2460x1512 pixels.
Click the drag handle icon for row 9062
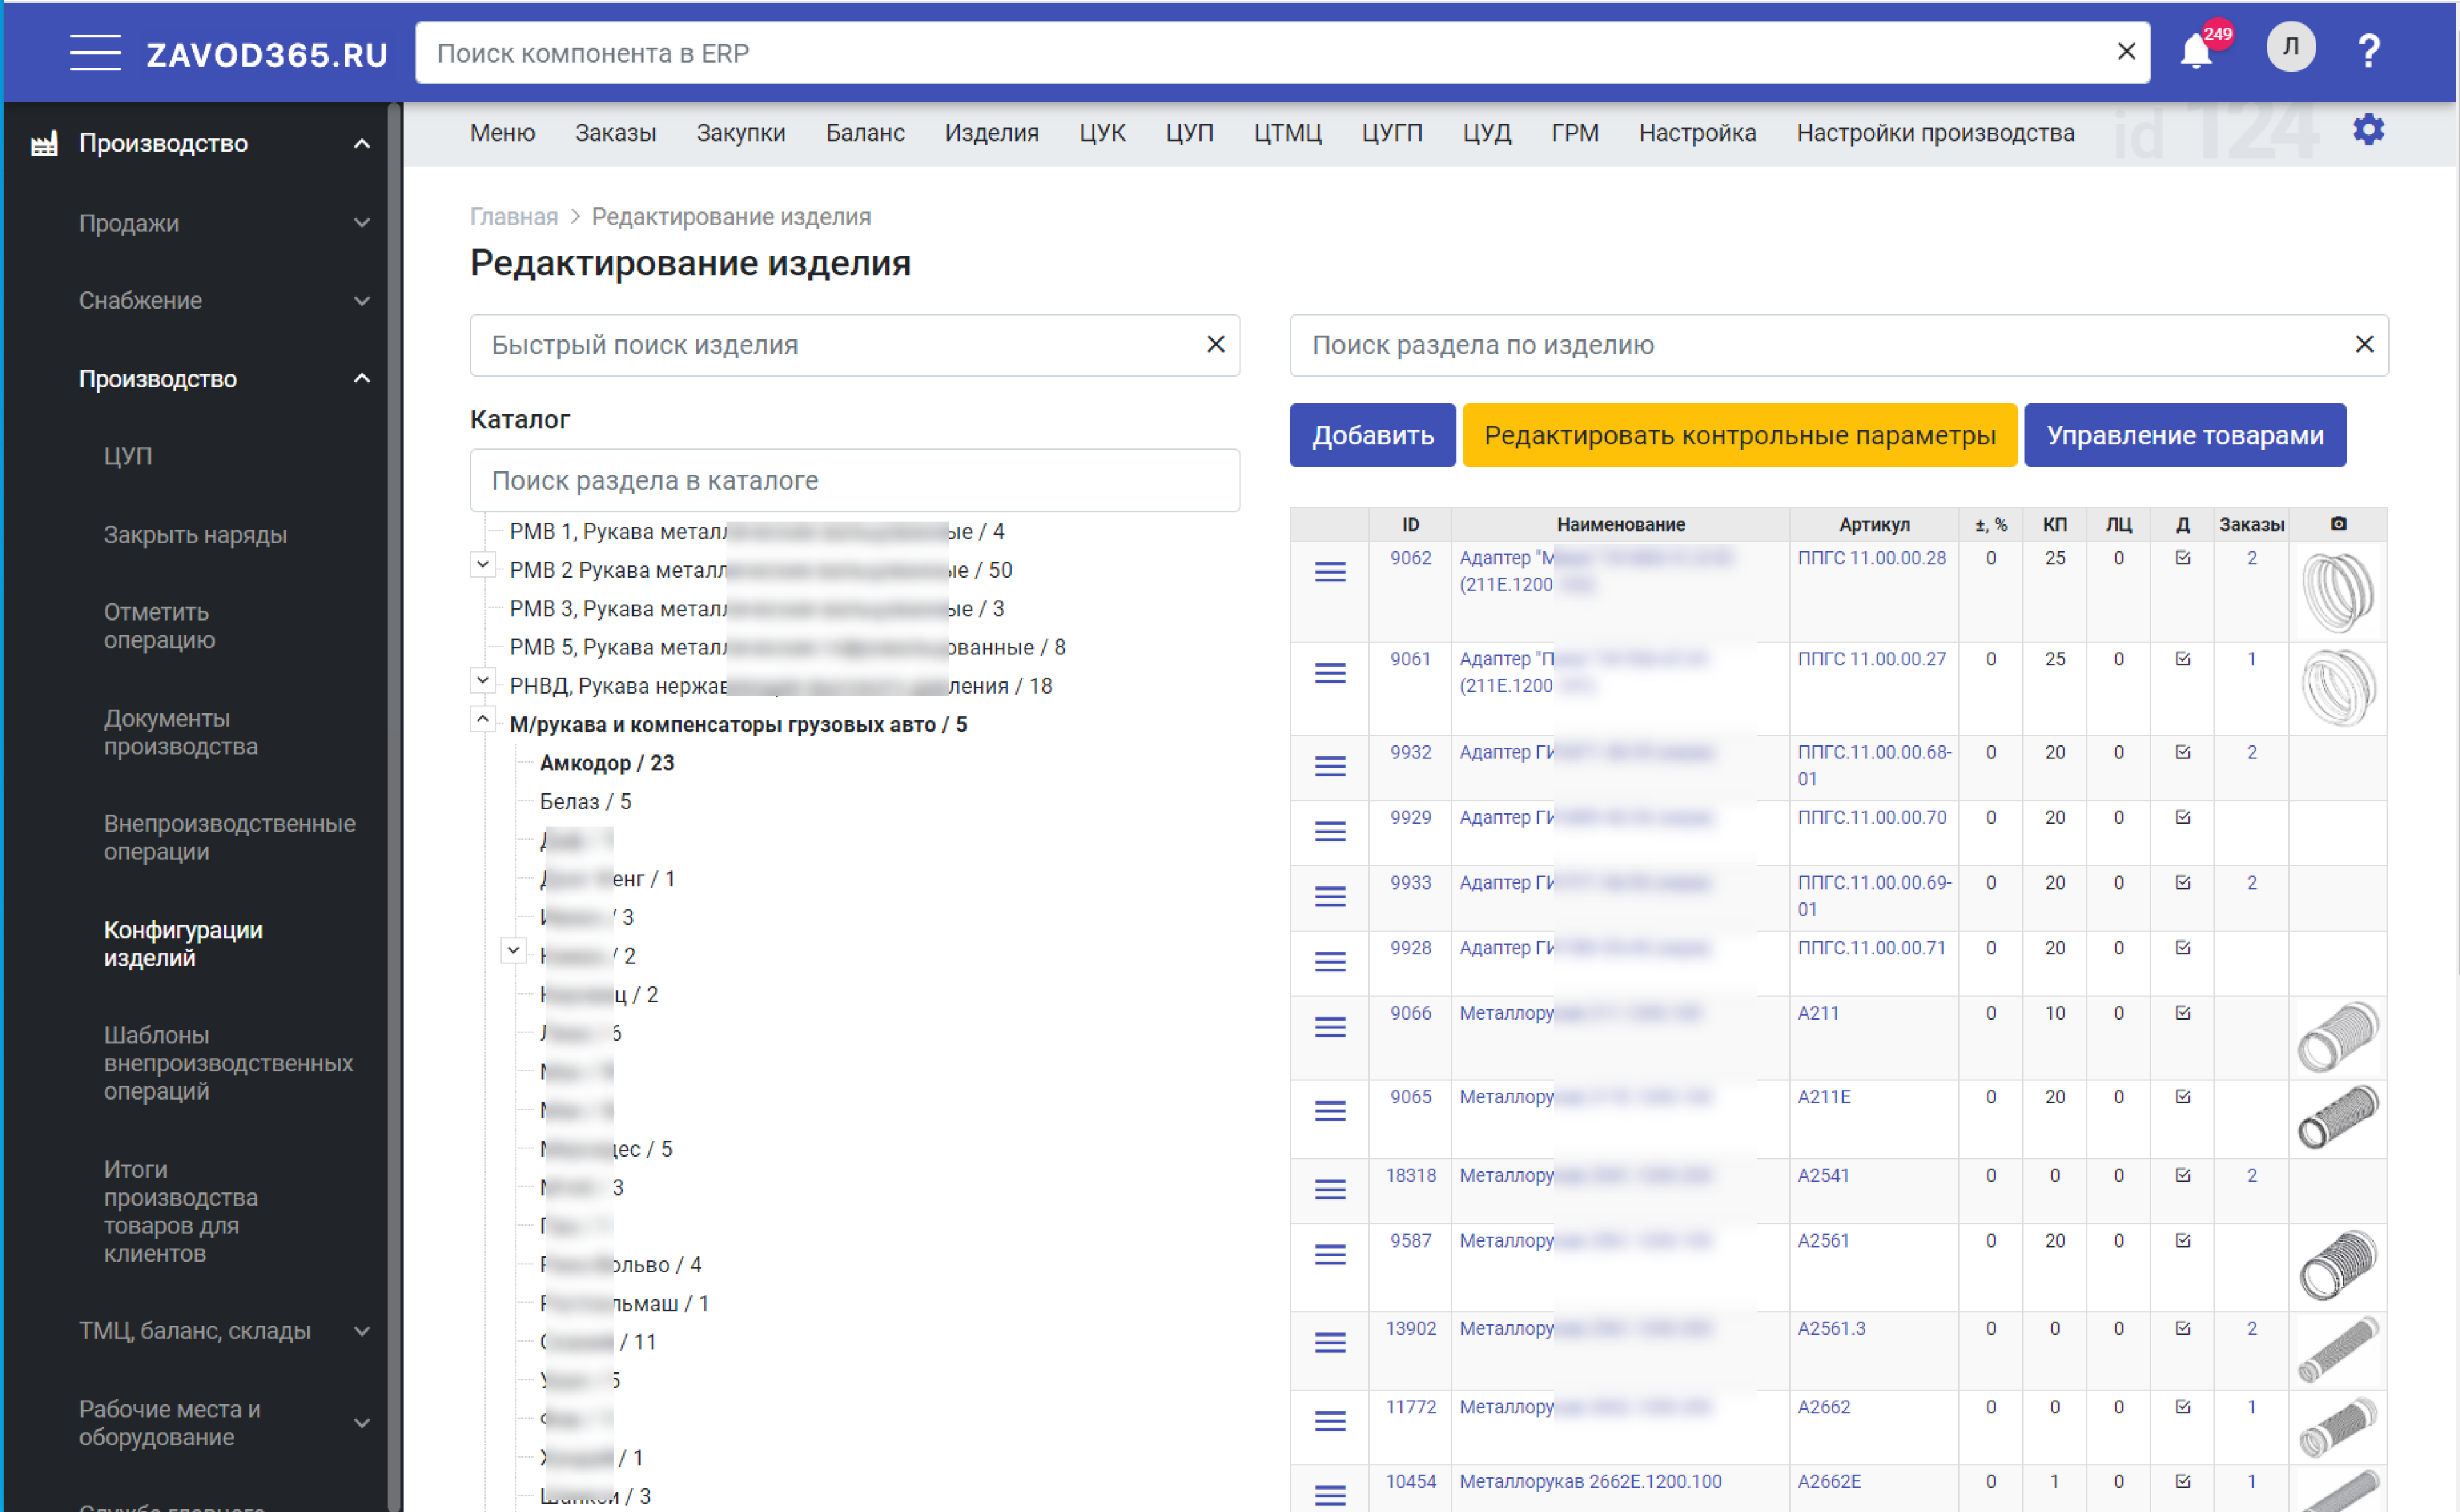(1329, 572)
